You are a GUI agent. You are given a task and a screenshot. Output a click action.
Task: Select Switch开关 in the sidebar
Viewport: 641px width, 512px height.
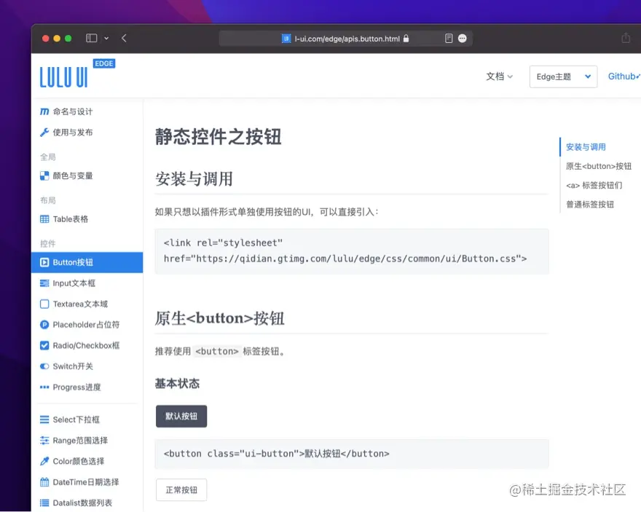pyautogui.click(x=73, y=366)
